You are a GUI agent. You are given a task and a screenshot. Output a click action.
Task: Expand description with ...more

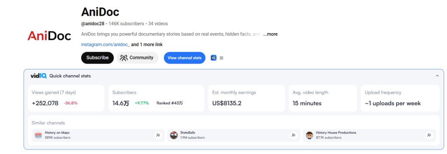[x=270, y=34]
